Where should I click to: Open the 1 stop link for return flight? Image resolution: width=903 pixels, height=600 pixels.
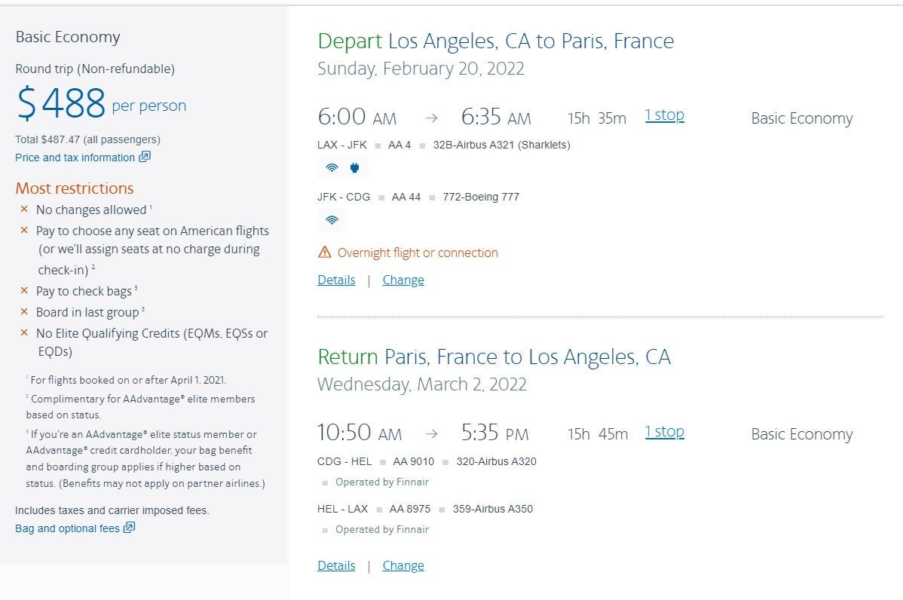click(x=665, y=432)
